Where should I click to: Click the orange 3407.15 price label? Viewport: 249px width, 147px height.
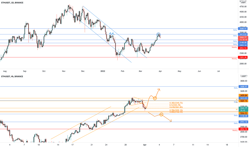(243, 101)
